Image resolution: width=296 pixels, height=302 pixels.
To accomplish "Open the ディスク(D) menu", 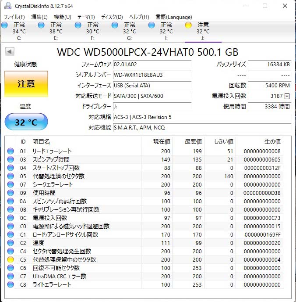I will coord(112,17).
